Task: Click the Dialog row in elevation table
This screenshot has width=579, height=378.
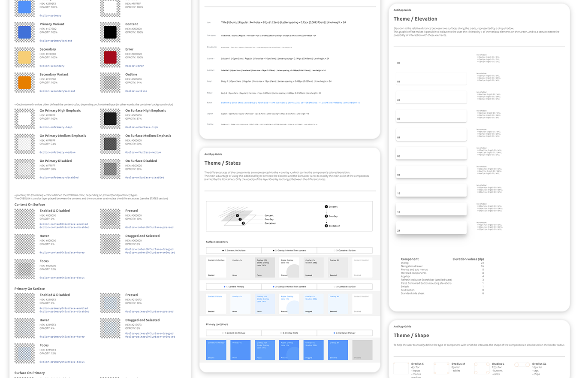Action: [442, 263]
